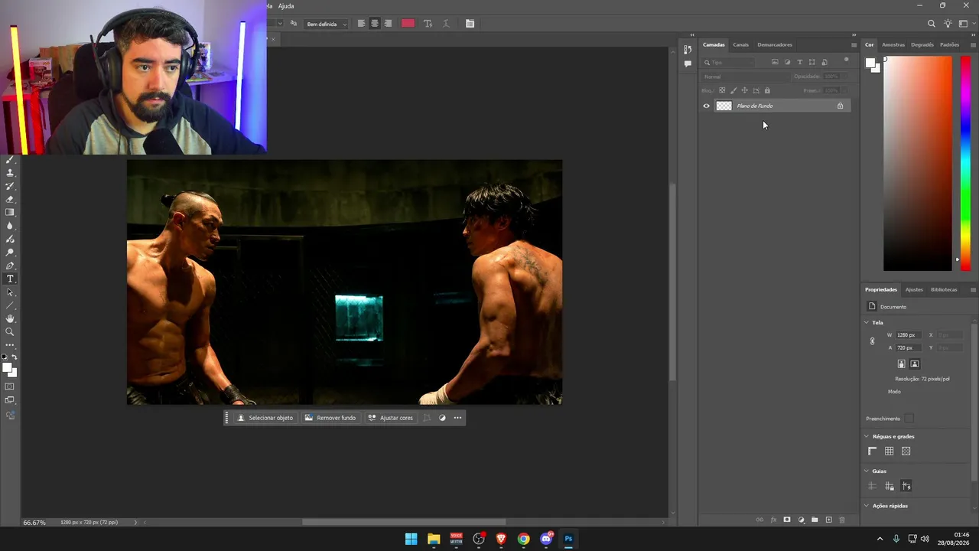979x551 pixels.
Task: Select the Hand tool
Action: 10,318
